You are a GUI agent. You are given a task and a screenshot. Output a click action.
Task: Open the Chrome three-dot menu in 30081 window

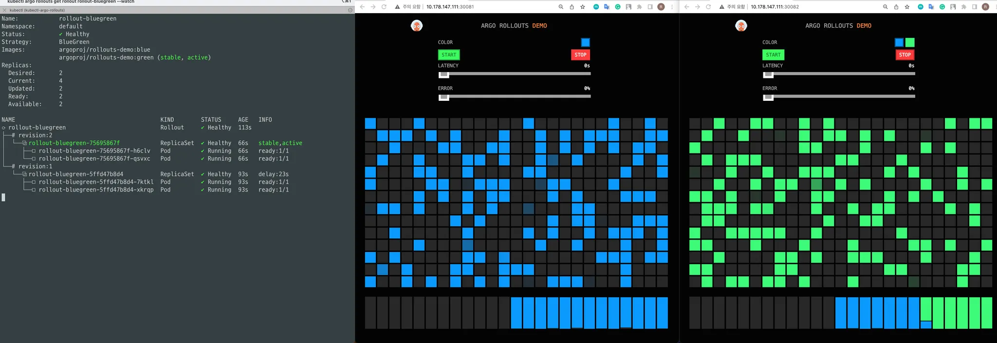point(672,7)
